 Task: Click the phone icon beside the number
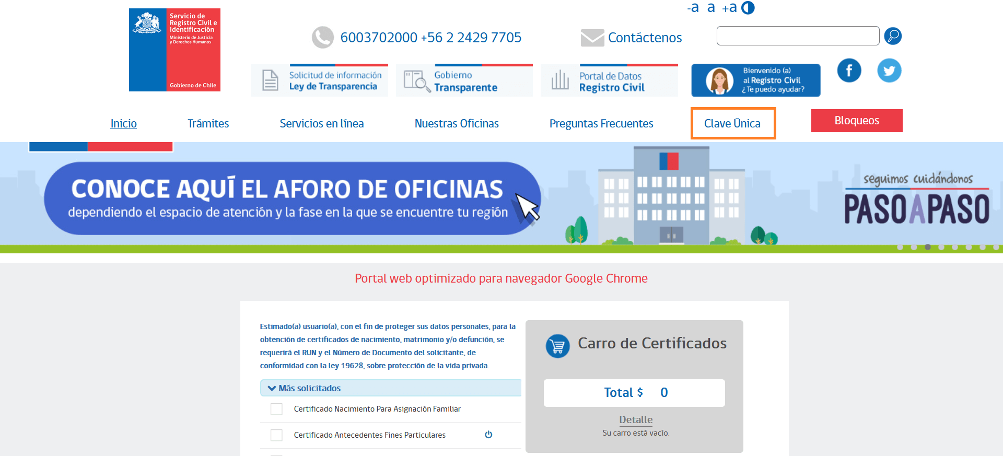coord(322,38)
